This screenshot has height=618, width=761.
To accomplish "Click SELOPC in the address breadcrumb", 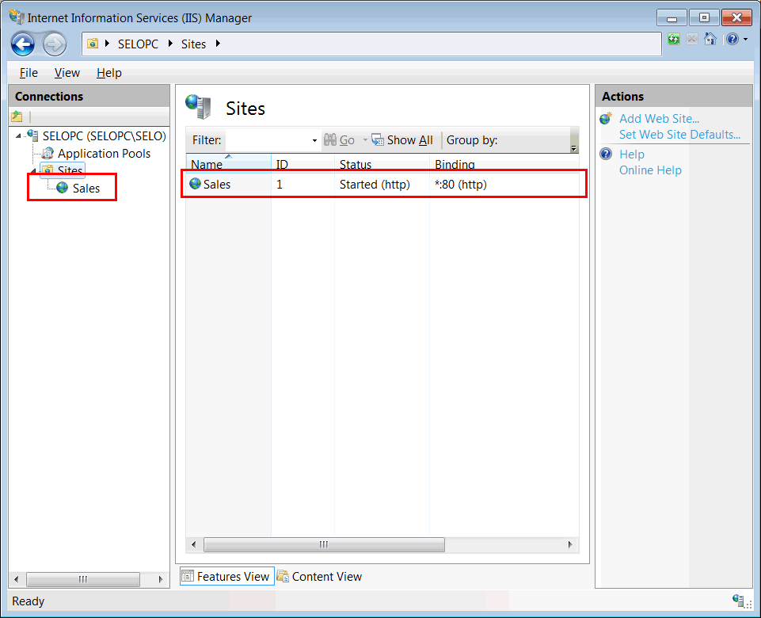I will (x=139, y=44).
